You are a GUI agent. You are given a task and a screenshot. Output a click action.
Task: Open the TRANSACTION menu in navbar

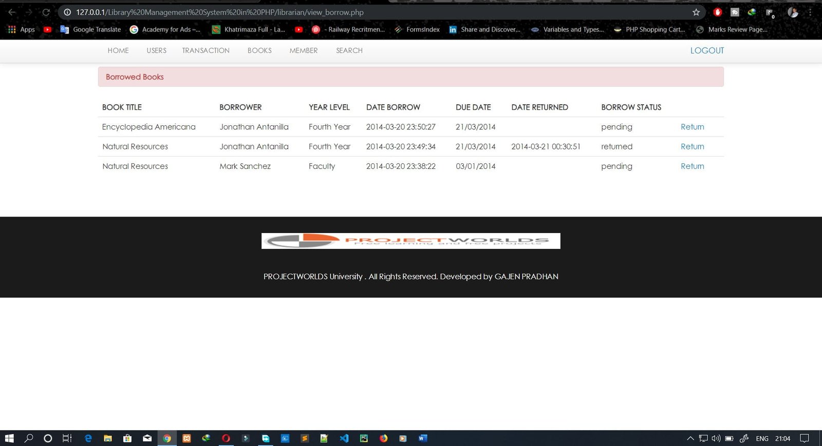206,51
